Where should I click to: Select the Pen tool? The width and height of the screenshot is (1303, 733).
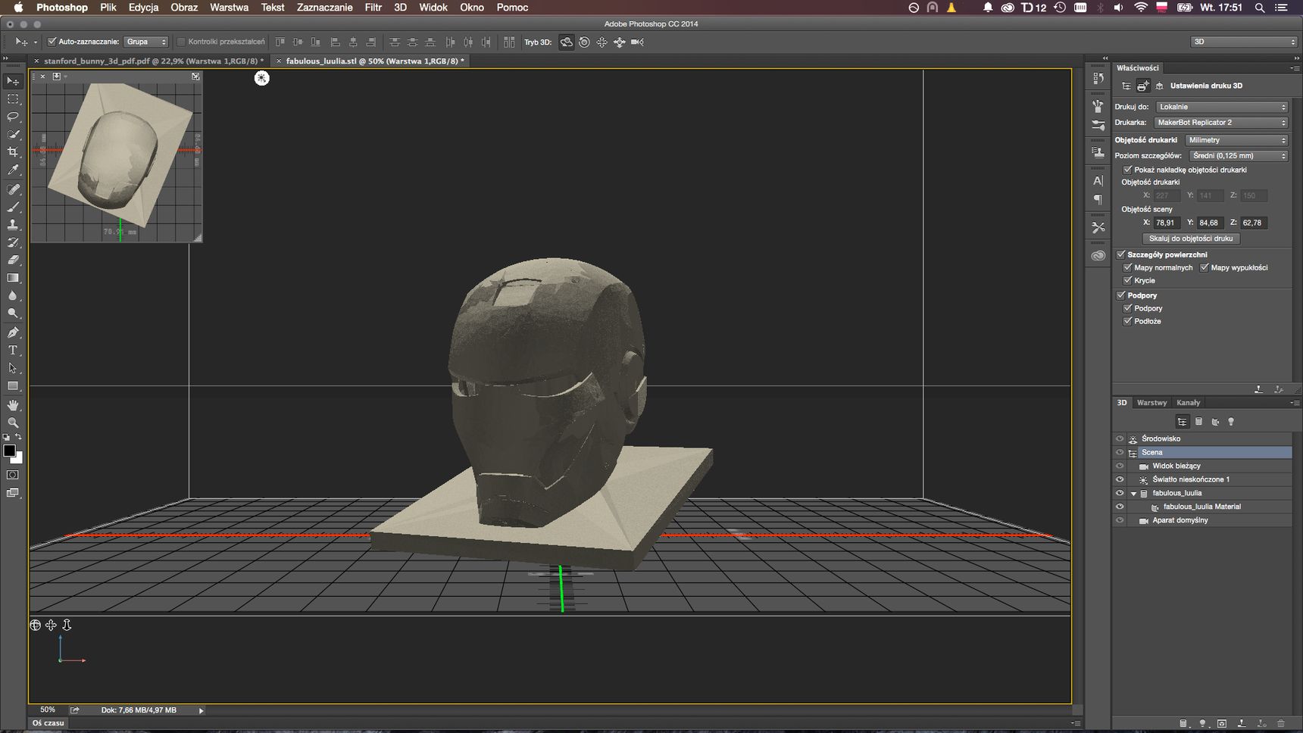pyautogui.click(x=13, y=332)
